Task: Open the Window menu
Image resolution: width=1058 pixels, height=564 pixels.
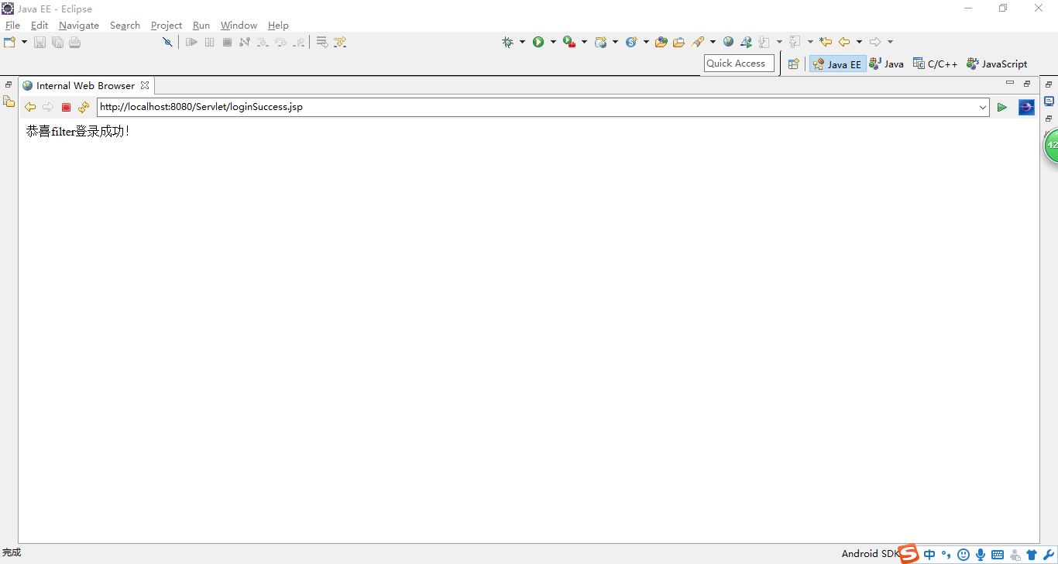Action: [239, 26]
